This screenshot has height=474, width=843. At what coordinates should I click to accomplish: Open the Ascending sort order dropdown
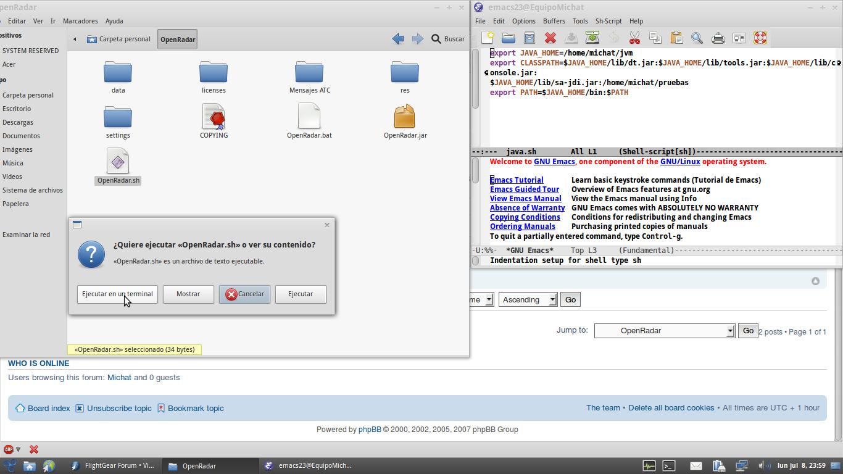click(528, 299)
